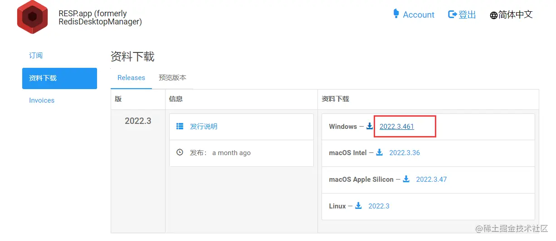Click the globe language icon
Viewport: 556px width, 241px height.
point(494,15)
